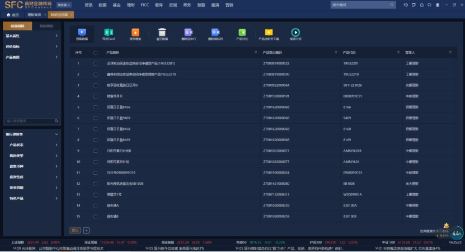Open 产品对比 product comparison icon
The image size is (465, 252).
pyautogui.click(x=242, y=32)
